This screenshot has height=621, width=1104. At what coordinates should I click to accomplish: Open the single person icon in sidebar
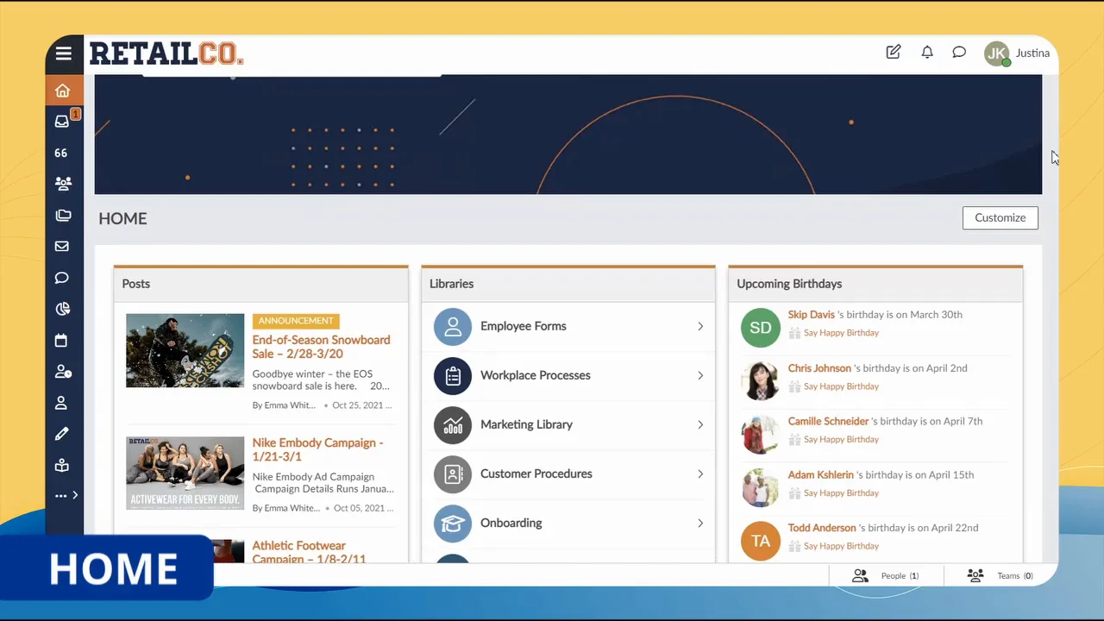[x=61, y=403]
